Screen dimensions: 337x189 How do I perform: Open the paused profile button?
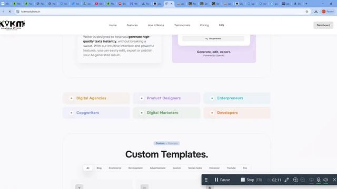[328, 12]
